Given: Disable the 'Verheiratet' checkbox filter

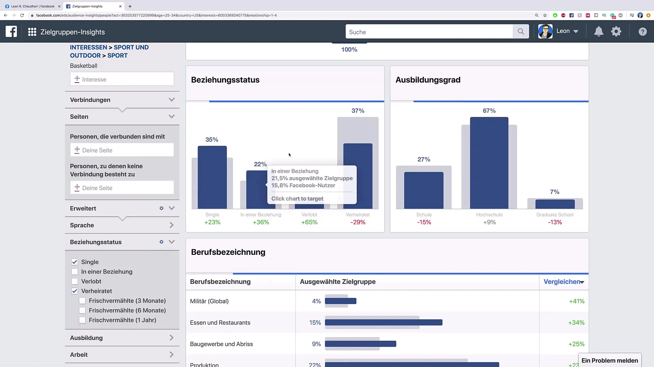Looking at the screenshot, I should click(74, 291).
